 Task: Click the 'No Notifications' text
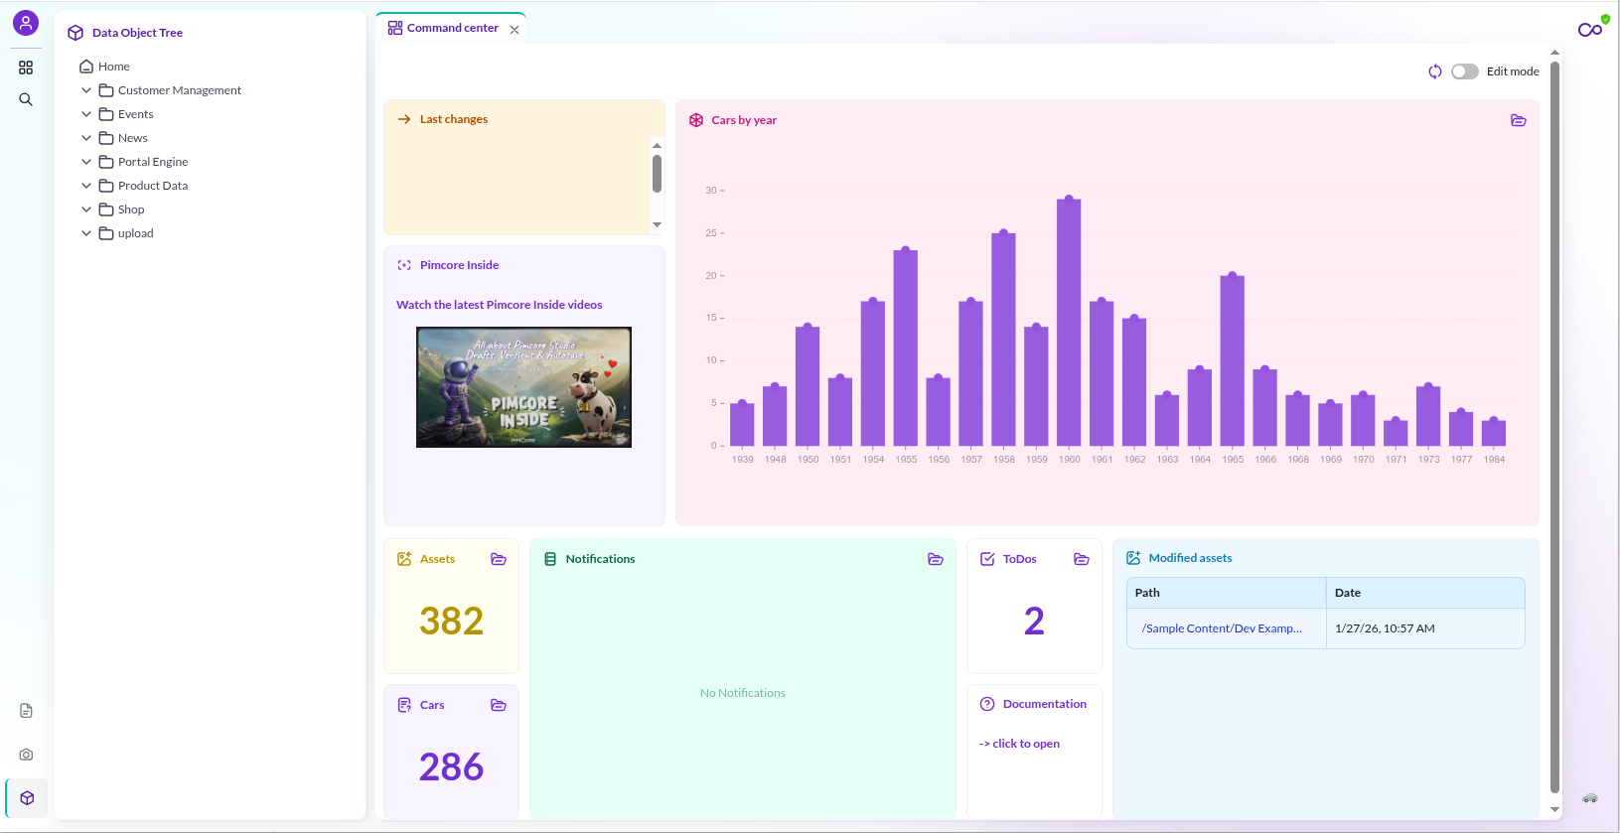click(x=743, y=693)
